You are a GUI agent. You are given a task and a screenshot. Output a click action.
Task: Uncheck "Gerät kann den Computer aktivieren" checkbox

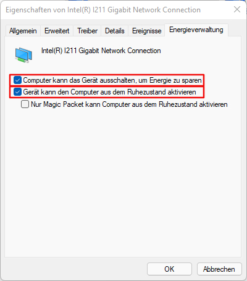pyautogui.click(x=17, y=92)
